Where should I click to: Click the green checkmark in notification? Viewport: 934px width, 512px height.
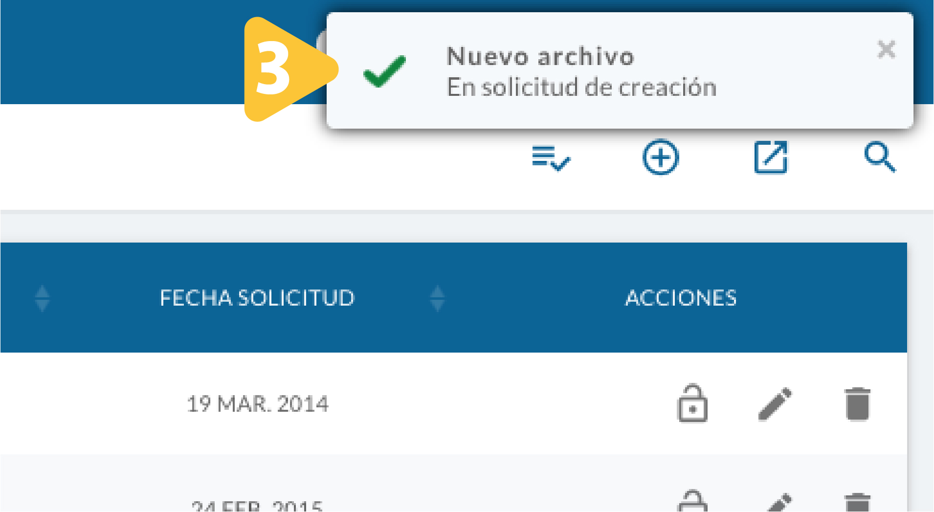tap(384, 71)
